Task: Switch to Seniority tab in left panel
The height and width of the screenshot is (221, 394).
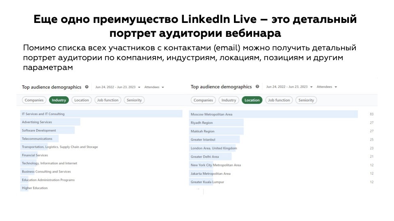Action: [x=134, y=100]
